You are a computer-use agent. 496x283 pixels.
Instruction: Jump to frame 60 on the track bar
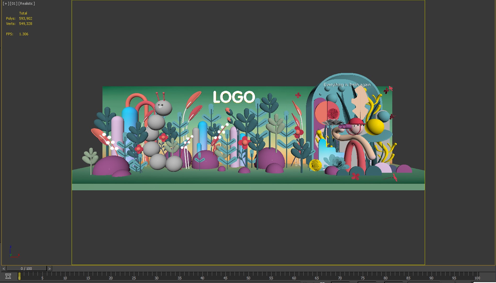tap(294, 278)
